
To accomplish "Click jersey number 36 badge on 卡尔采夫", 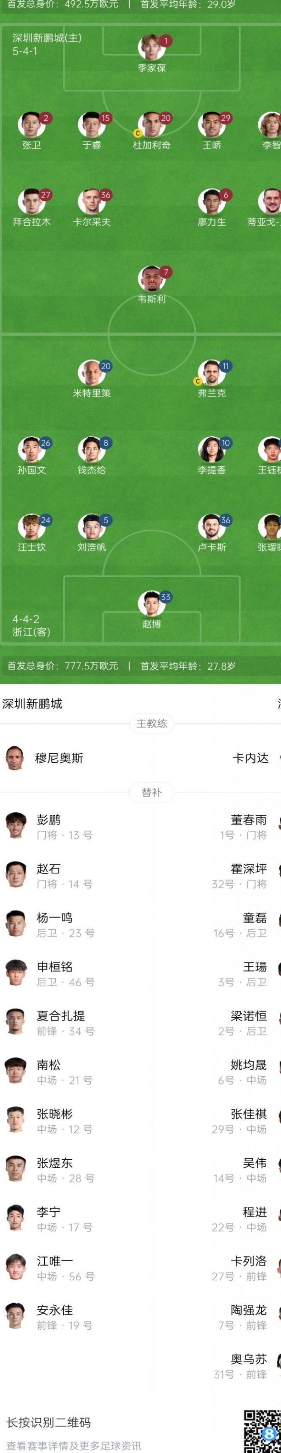I will coord(106,195).
